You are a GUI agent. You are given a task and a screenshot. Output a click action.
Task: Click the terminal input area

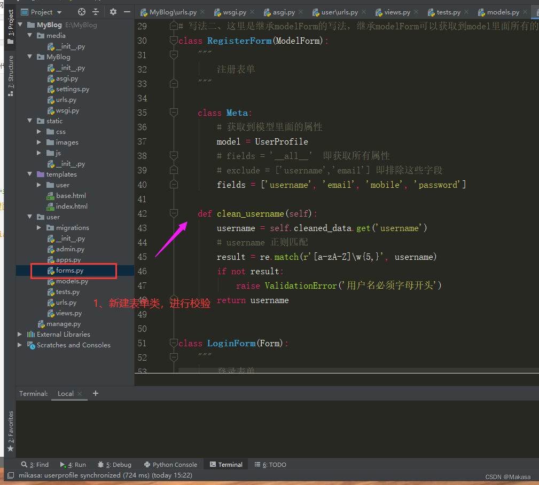tap(277, 428)
